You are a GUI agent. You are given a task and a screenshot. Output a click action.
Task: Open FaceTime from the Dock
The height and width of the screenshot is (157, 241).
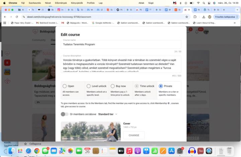tap(79, 151)
